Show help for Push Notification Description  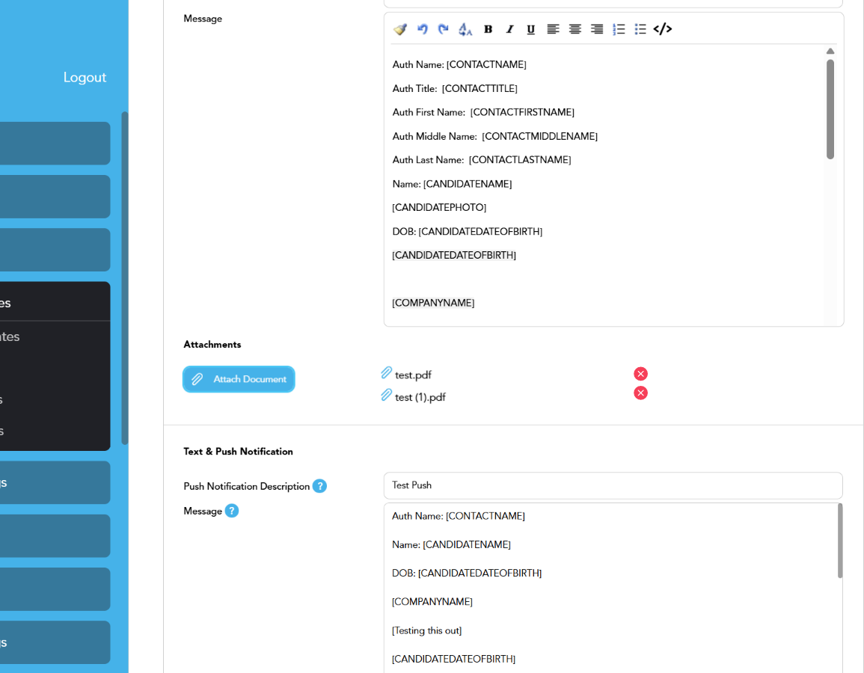click(x=319, y=486)
